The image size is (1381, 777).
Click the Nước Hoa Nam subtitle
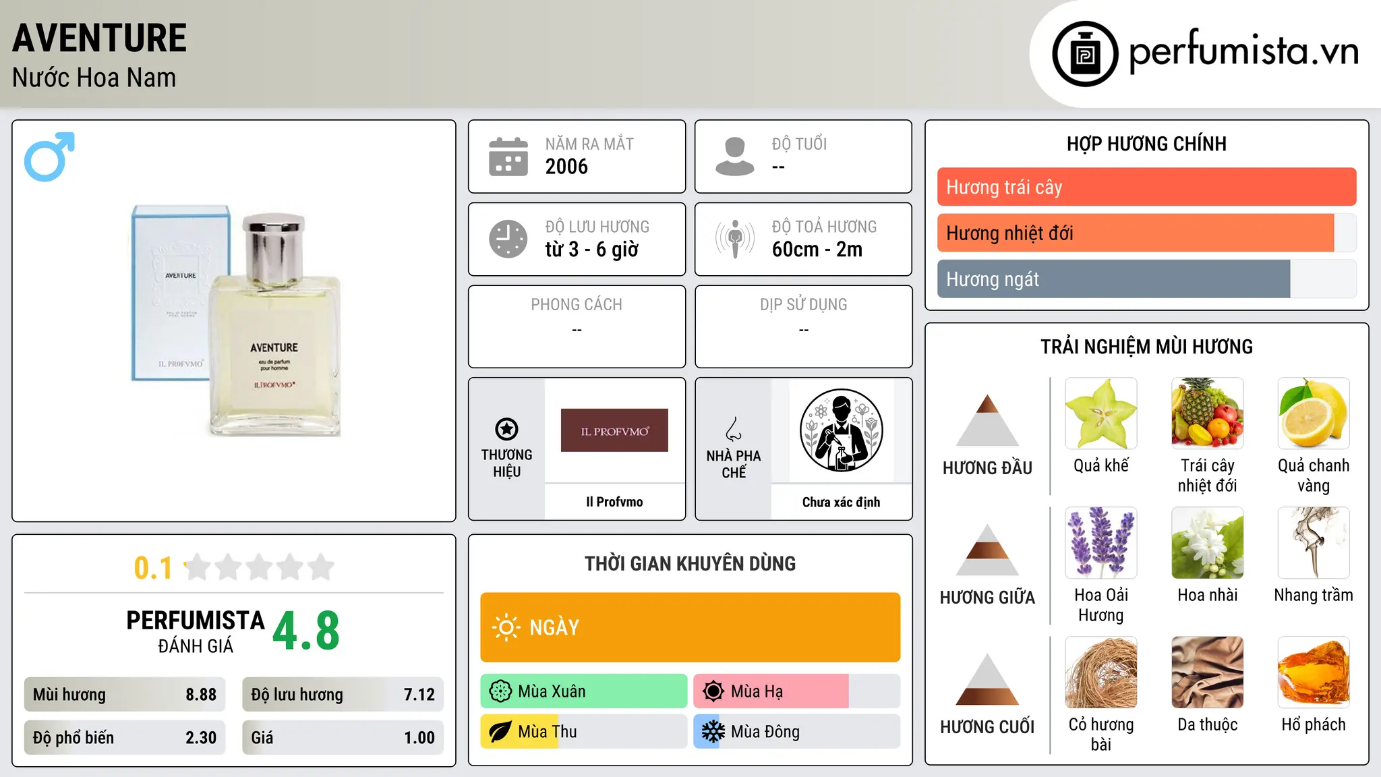[94, 78]
